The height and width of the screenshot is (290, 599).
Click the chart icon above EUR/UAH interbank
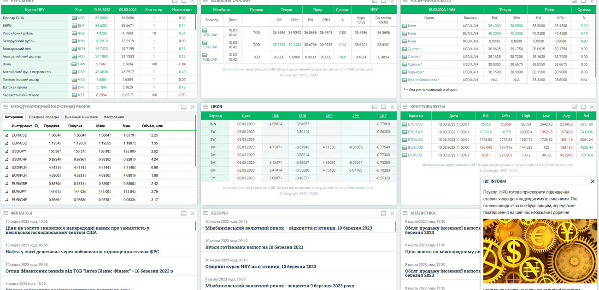pos(205,43)
